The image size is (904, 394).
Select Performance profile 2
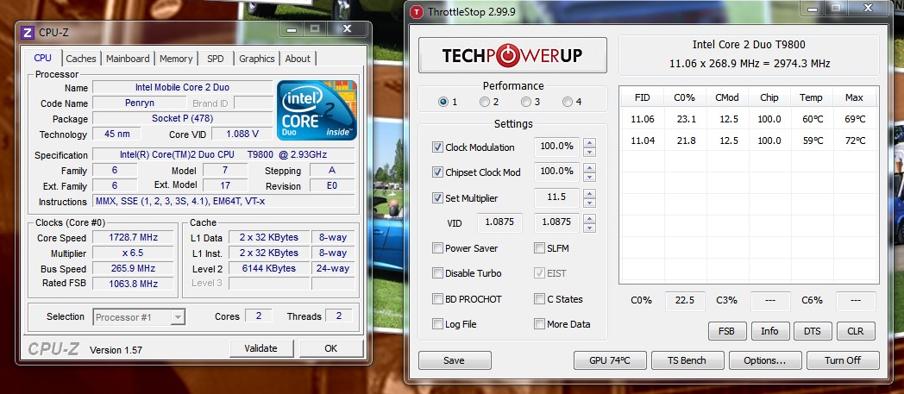[484, 102]
